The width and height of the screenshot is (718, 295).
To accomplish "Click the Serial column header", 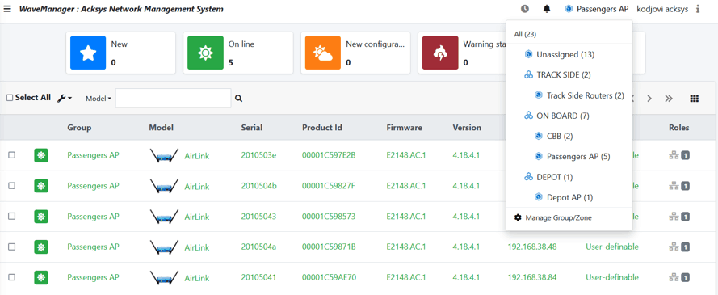I will (x=251, y=128).
